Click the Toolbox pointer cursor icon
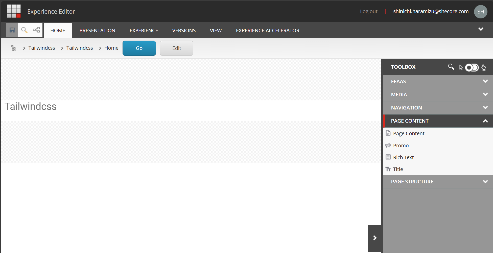 click(x=461, y=67)
